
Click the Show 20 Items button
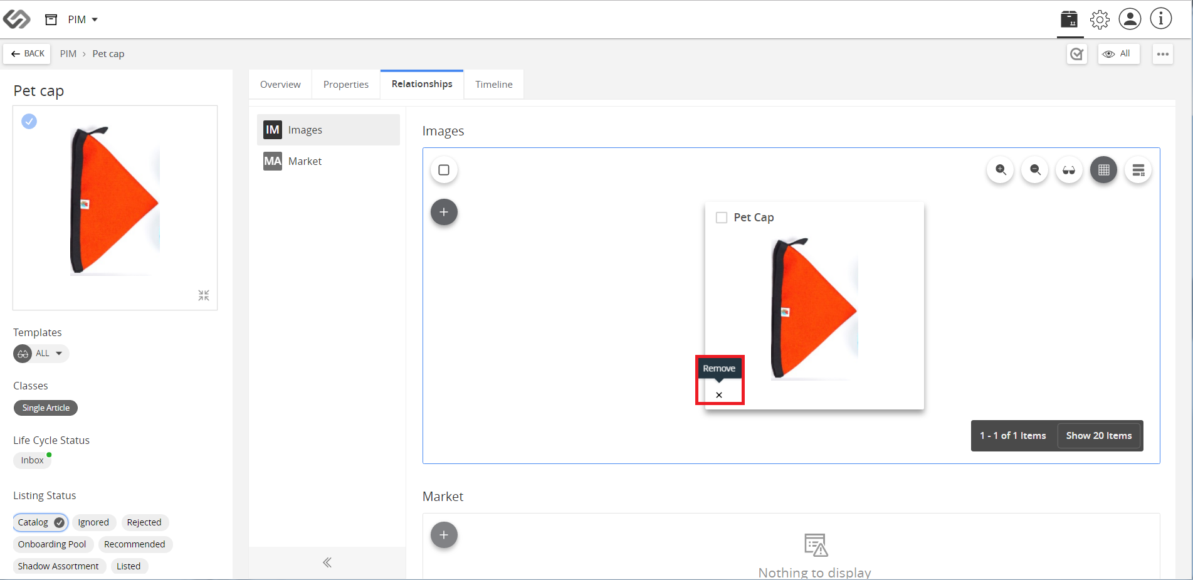click(x=1099, y=436)
